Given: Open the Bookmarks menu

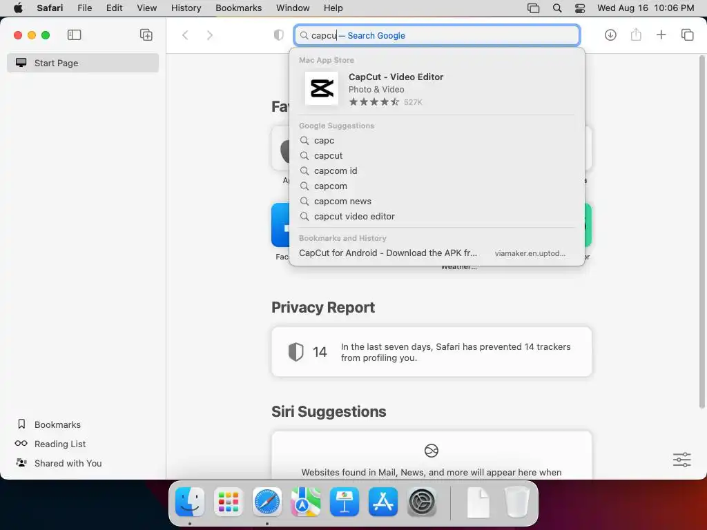Looking at the screenshot, I should click(238, 8).
